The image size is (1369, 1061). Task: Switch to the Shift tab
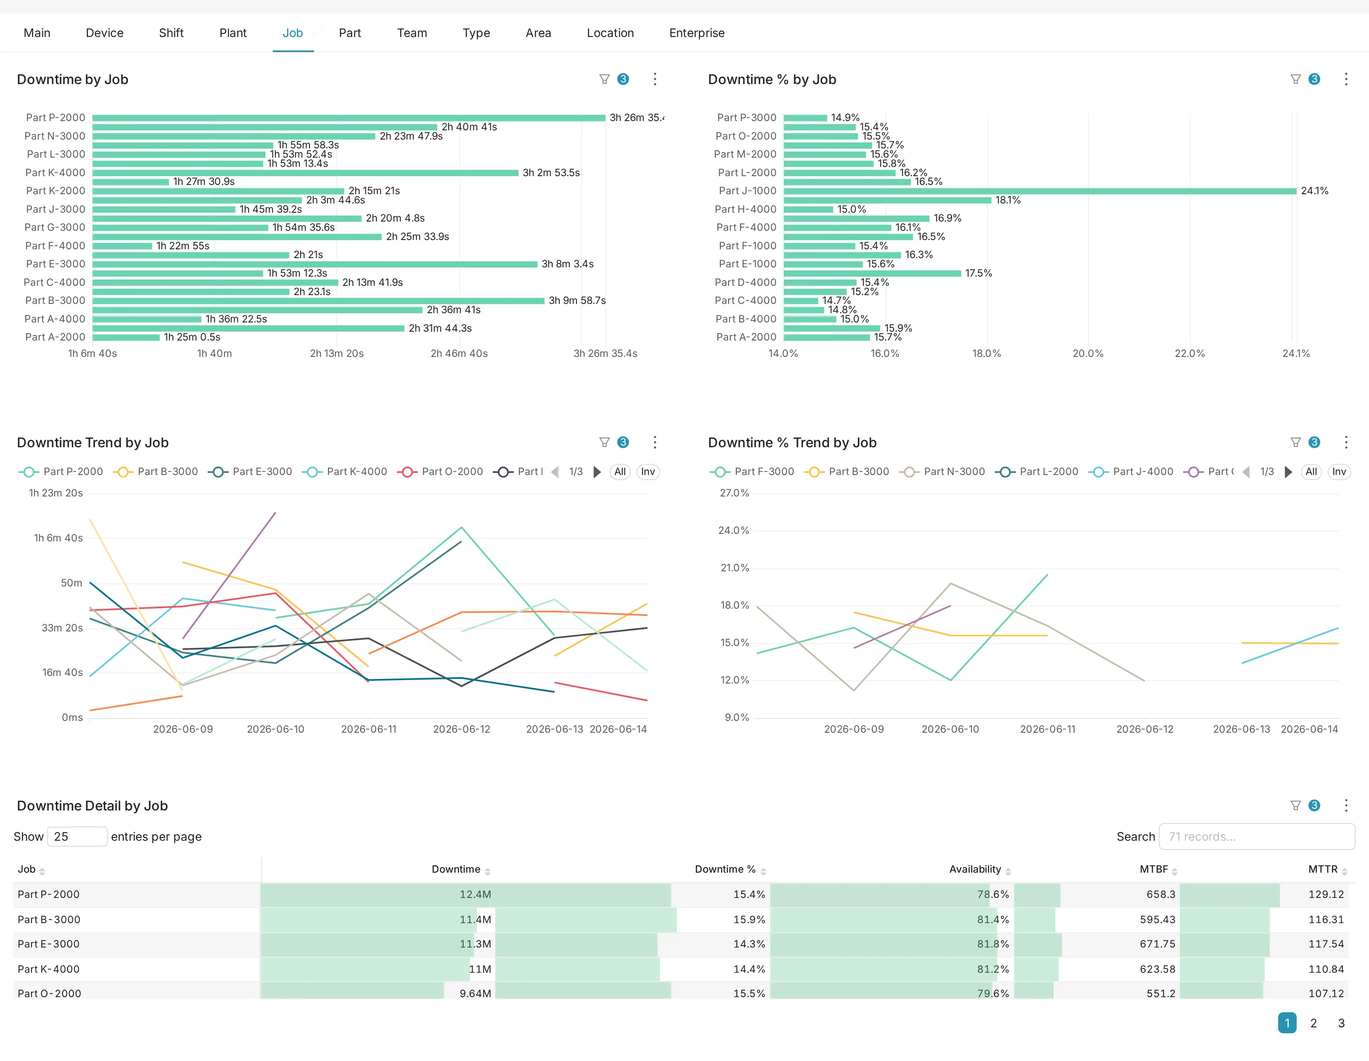(171, 33)
